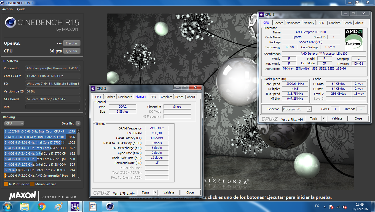Viewport: 375px width, 212px height.
Task: Switch to CPU tab in Memory window
Action: 98,97
